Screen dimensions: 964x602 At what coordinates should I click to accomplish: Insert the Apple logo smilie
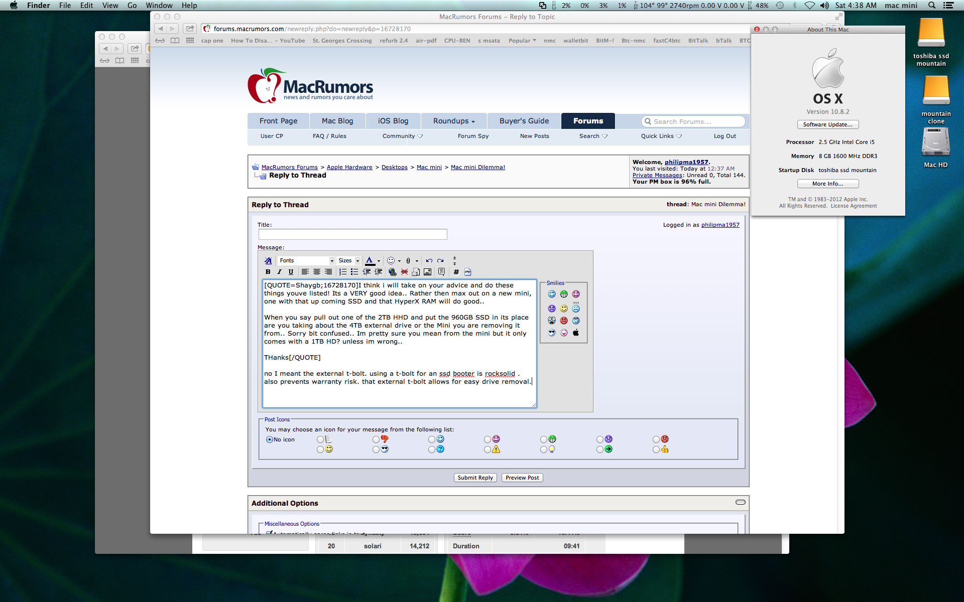576,333
